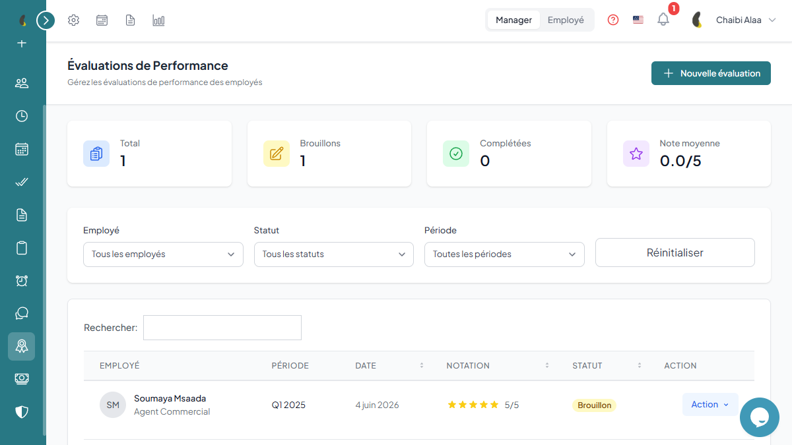
Task: Click the SM avatar for Soumaya Msaada
Action: [x=113, y=405]
